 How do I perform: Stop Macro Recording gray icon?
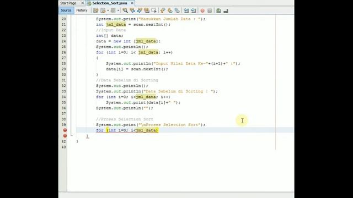210,10
